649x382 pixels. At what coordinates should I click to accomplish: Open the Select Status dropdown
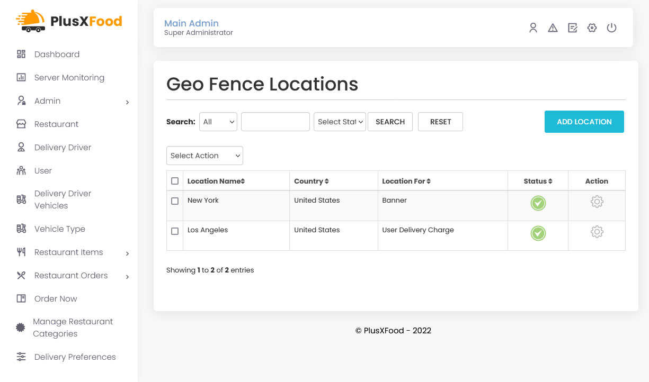(x=340, y=122)
